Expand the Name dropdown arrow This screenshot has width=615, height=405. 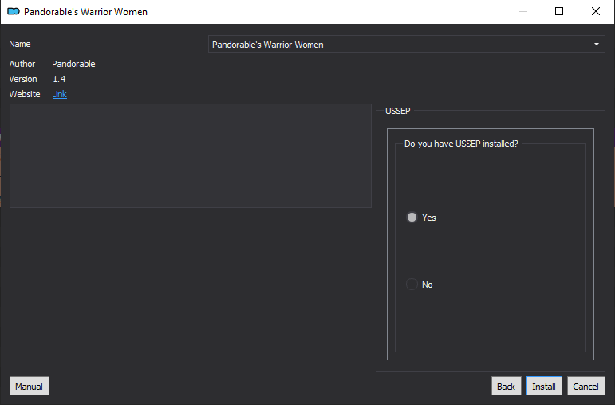pos(596,45)
